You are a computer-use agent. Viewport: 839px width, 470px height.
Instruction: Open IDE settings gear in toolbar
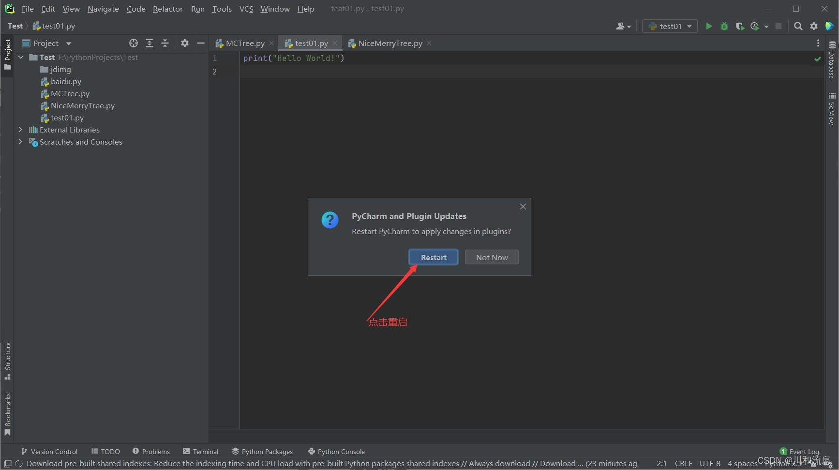(814, 26)
